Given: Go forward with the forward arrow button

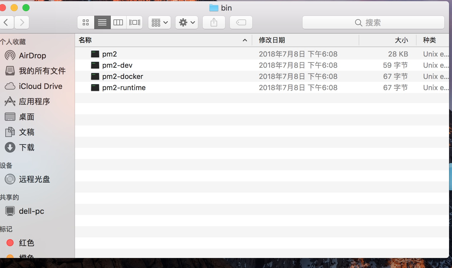Looking at the screenshot, I should click(x=22, y=22).
